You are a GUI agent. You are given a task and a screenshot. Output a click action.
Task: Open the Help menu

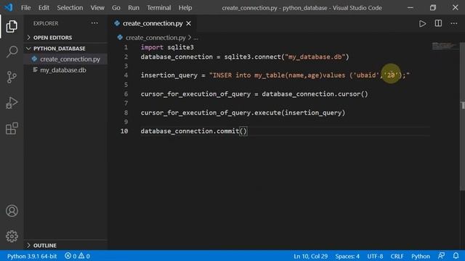coord(185,8)
